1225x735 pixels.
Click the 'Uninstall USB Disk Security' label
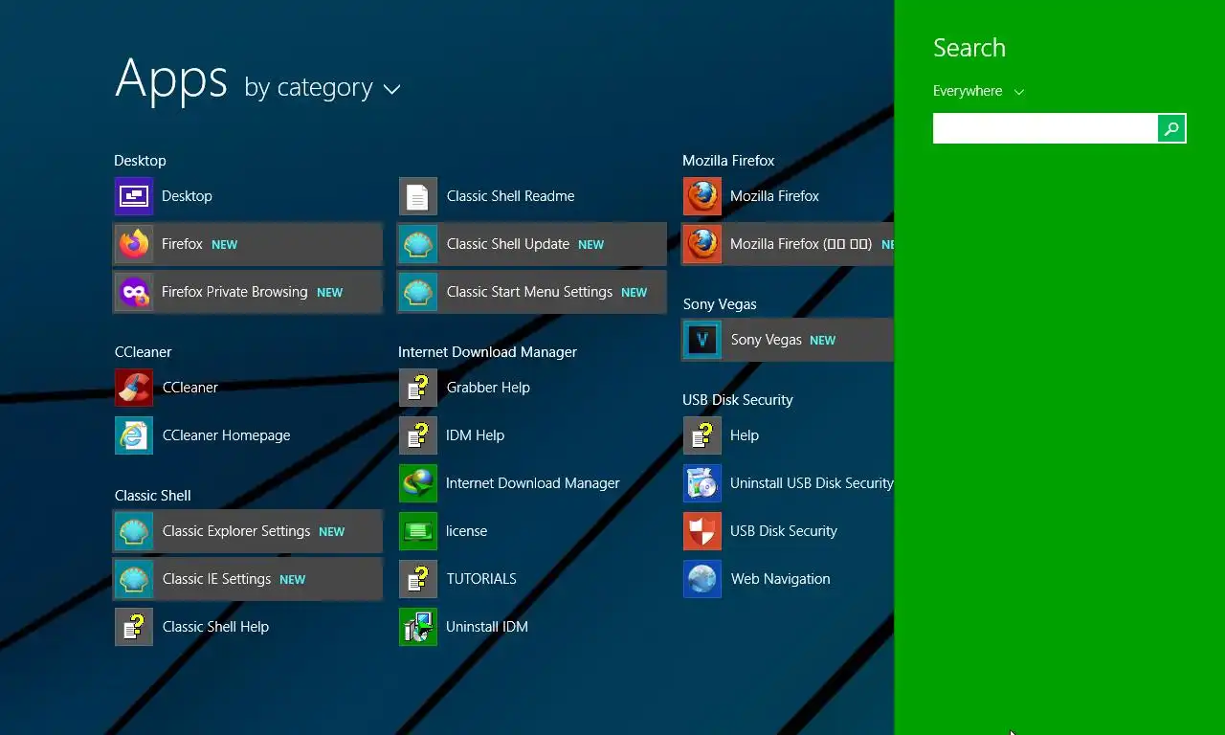click(812, 483)
